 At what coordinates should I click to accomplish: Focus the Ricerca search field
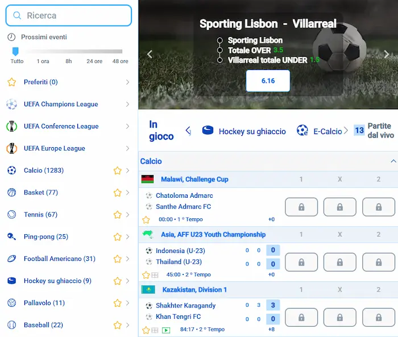tap(69, 15)
